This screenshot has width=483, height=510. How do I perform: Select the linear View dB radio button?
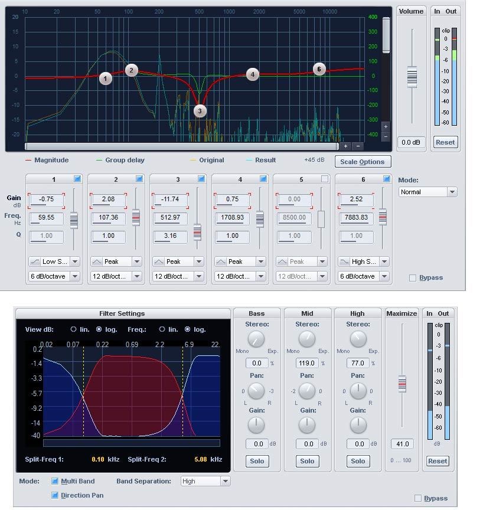74,329
